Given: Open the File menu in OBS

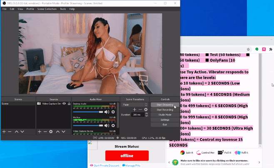Looking at the screenshot, I should coord(4,9).
